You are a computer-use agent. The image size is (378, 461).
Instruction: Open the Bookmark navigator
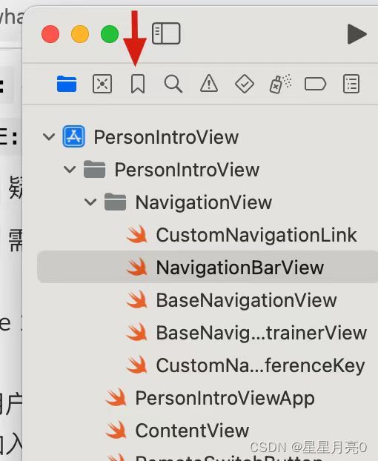[138, 84]
